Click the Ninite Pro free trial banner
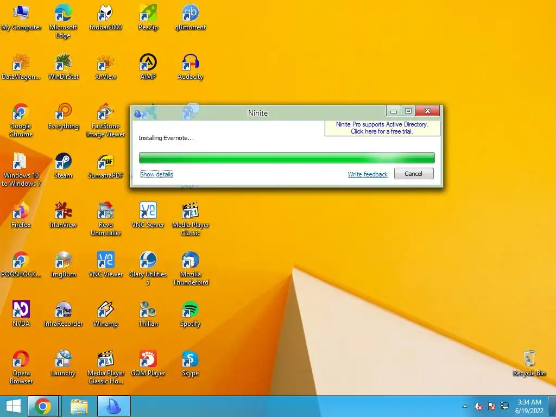Image resolution: width=556 pixels, height=417 pixels. (x=382, y=128)
